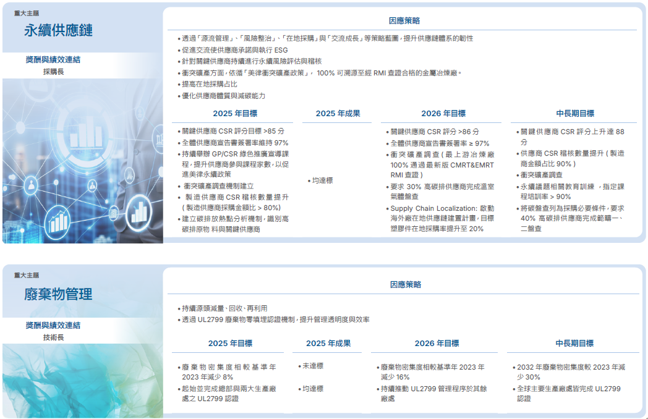Select 採購長 under 獎酬與績效連結
The width and height of the screenshot is (648, 419).
click(54, 72)
